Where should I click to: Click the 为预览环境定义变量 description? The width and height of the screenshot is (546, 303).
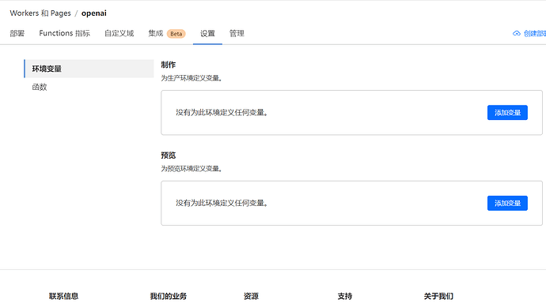(191, 169)
